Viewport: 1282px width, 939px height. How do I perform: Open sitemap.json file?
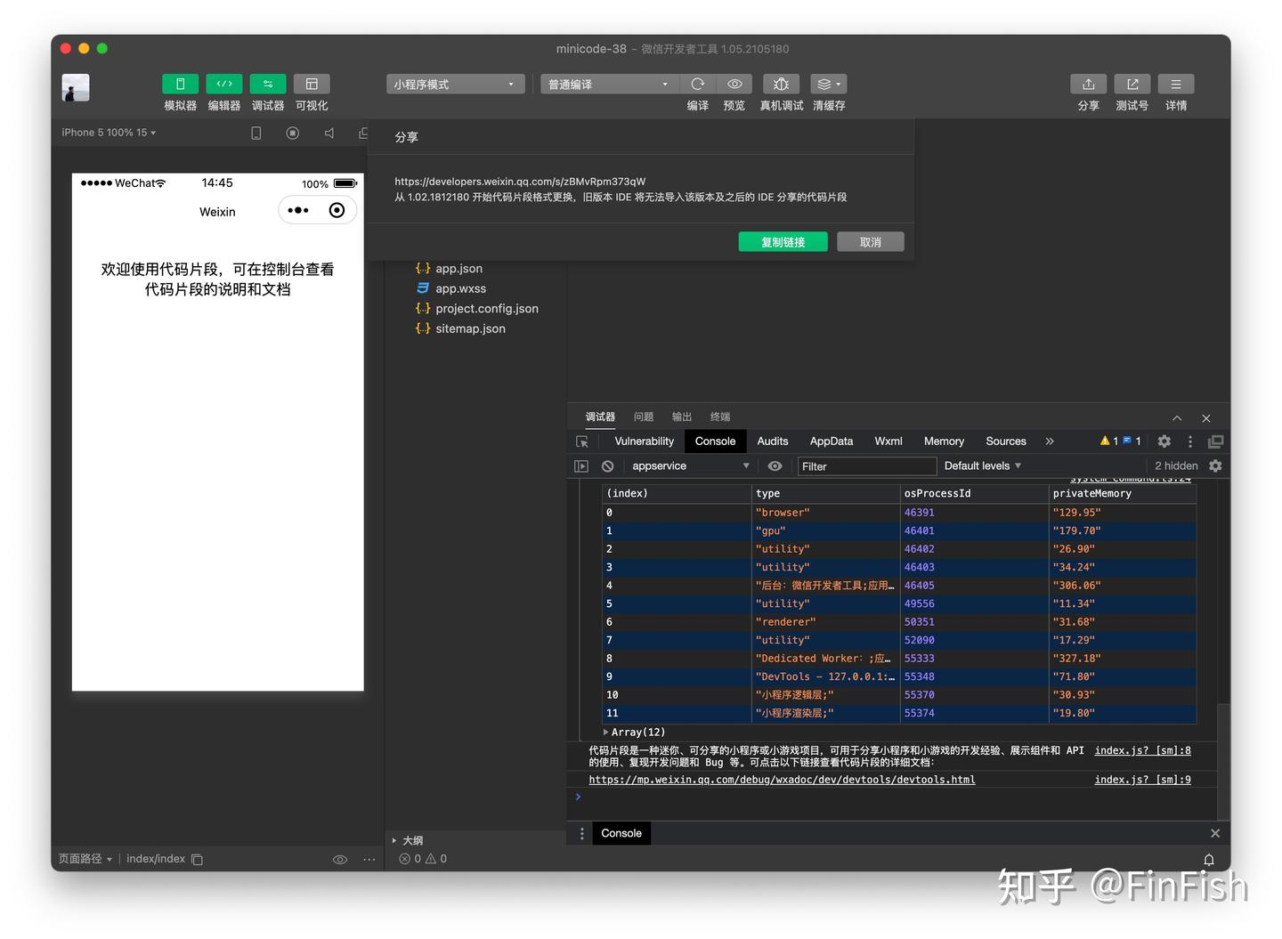[470, 328]
